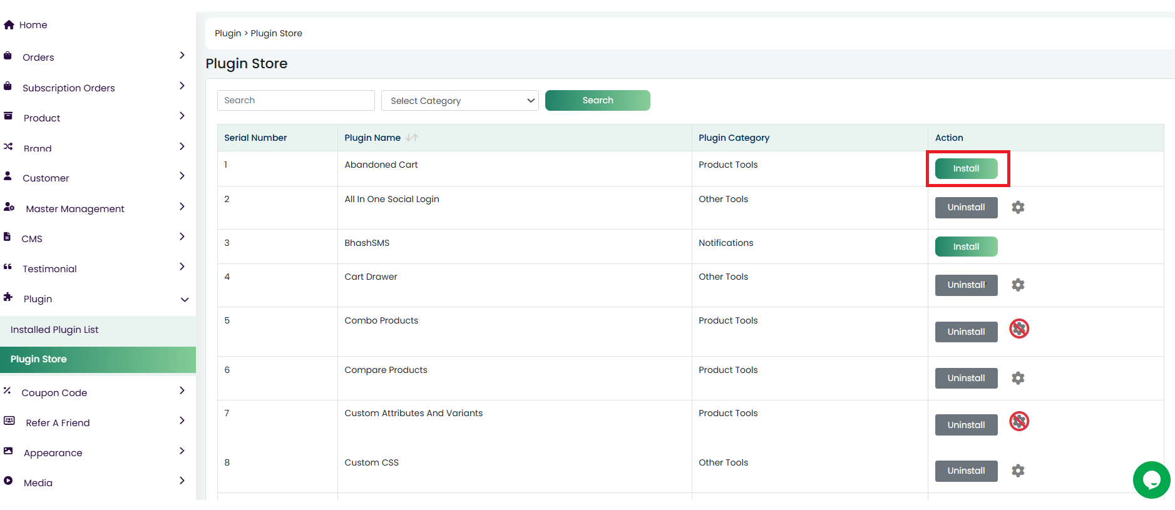The height and width of the screenshot is (510, 1175).
Task: Expand the Master Management menu
Action: coord(182,207)
